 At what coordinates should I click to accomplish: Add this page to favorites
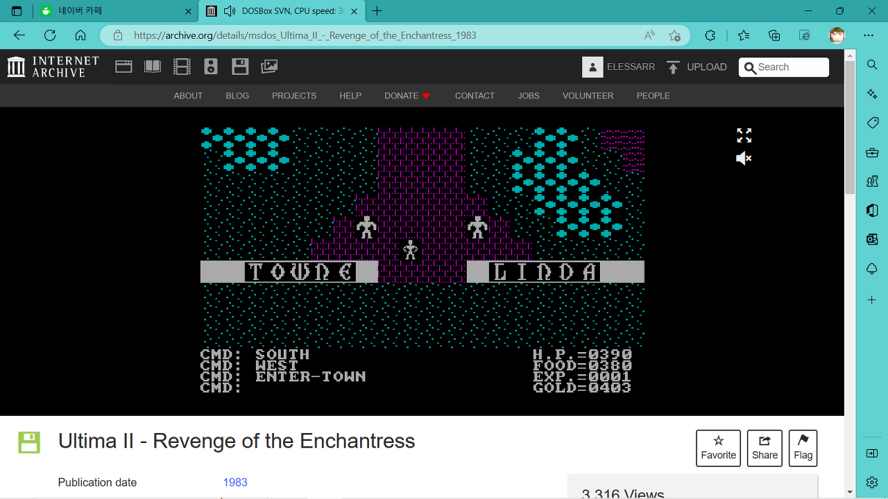[x=674, y=35]
